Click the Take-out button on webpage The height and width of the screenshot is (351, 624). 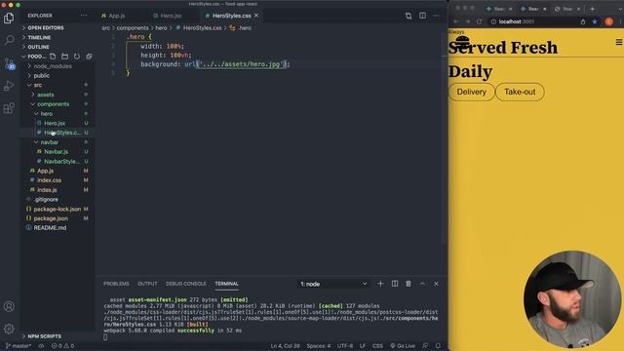tap(520, 92)
